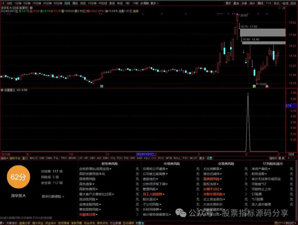Click the 模板 template button
Viewport: 298px width, 225px height.
tap(281, 158)
